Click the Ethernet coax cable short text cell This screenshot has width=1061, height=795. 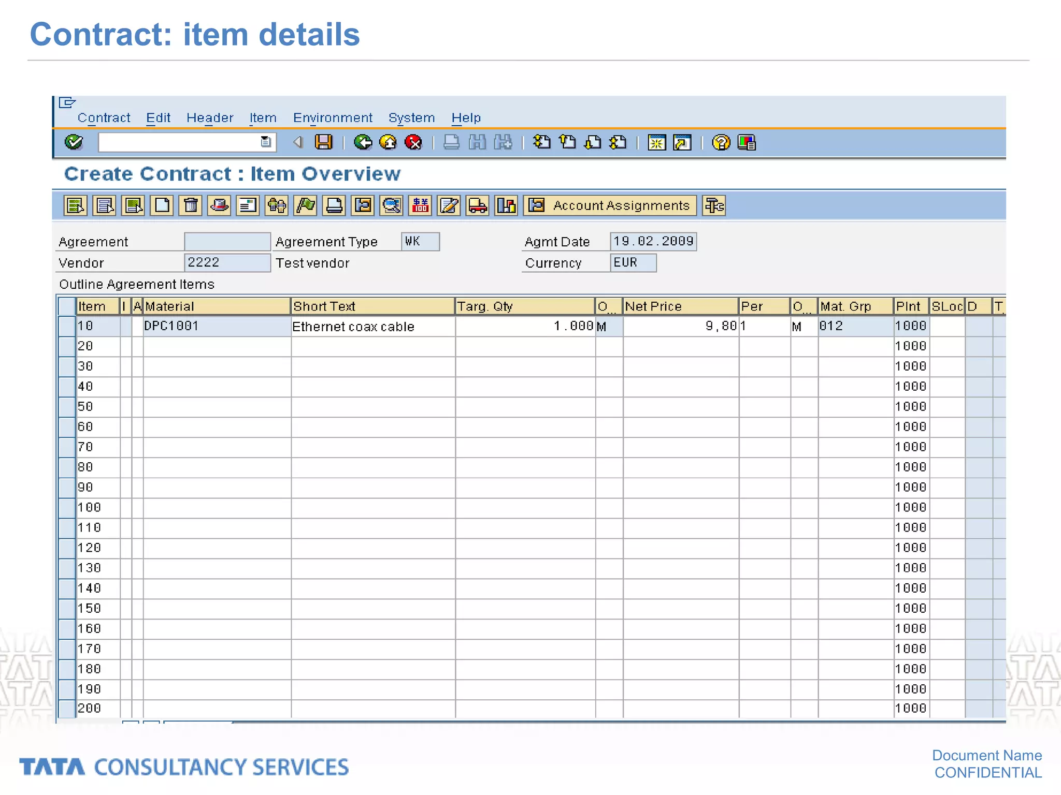pos(373,326)
